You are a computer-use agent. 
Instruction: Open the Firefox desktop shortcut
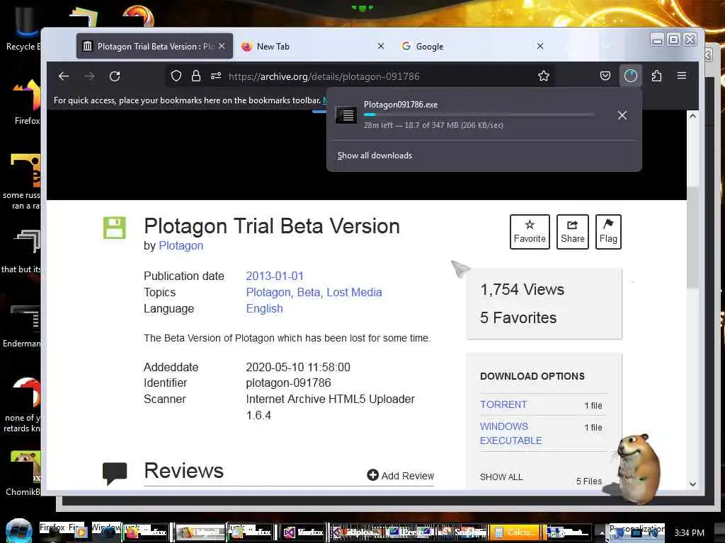(x=27, y=102)
